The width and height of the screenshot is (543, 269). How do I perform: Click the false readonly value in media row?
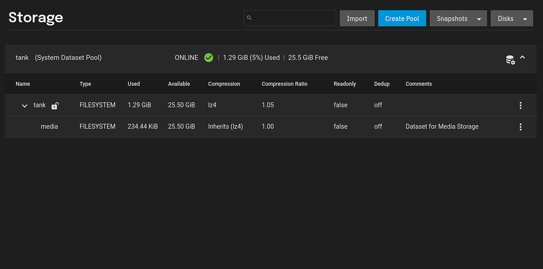(340, 126)
